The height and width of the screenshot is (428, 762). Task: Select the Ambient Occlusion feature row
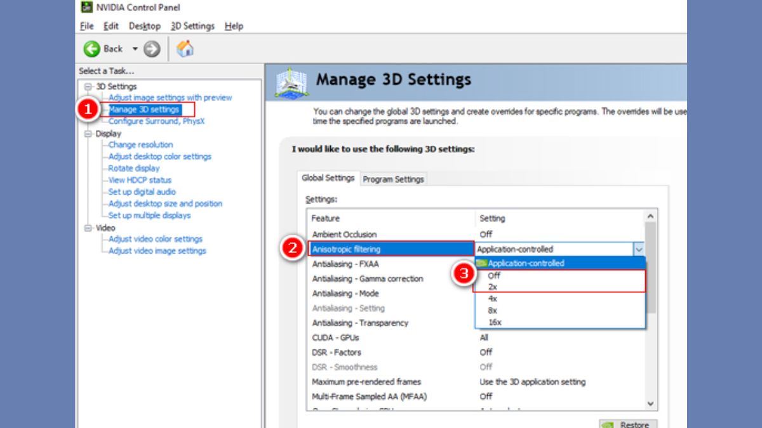tap(476, 235)
